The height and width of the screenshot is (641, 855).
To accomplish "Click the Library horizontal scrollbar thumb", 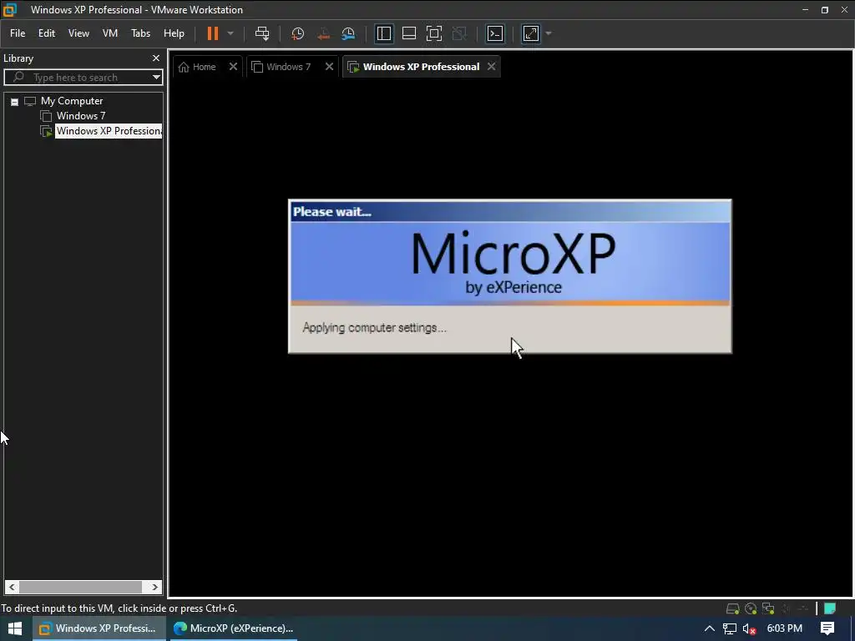I will point(81,587).
